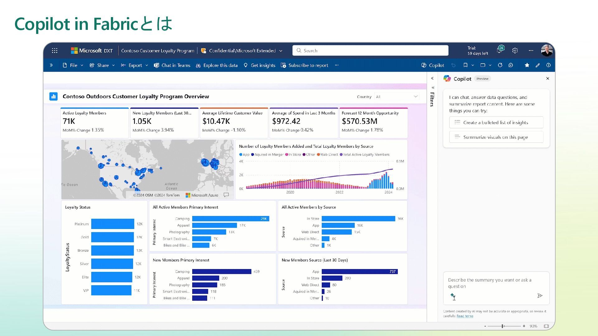Click the reset to default undo icon
The image size is (598, 336).
point(453,65)
